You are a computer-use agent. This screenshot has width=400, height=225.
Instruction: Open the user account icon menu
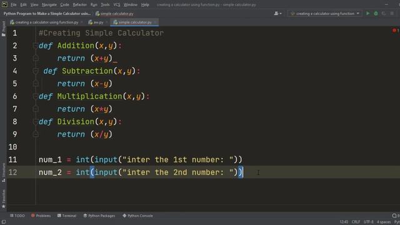pos(277,13)
